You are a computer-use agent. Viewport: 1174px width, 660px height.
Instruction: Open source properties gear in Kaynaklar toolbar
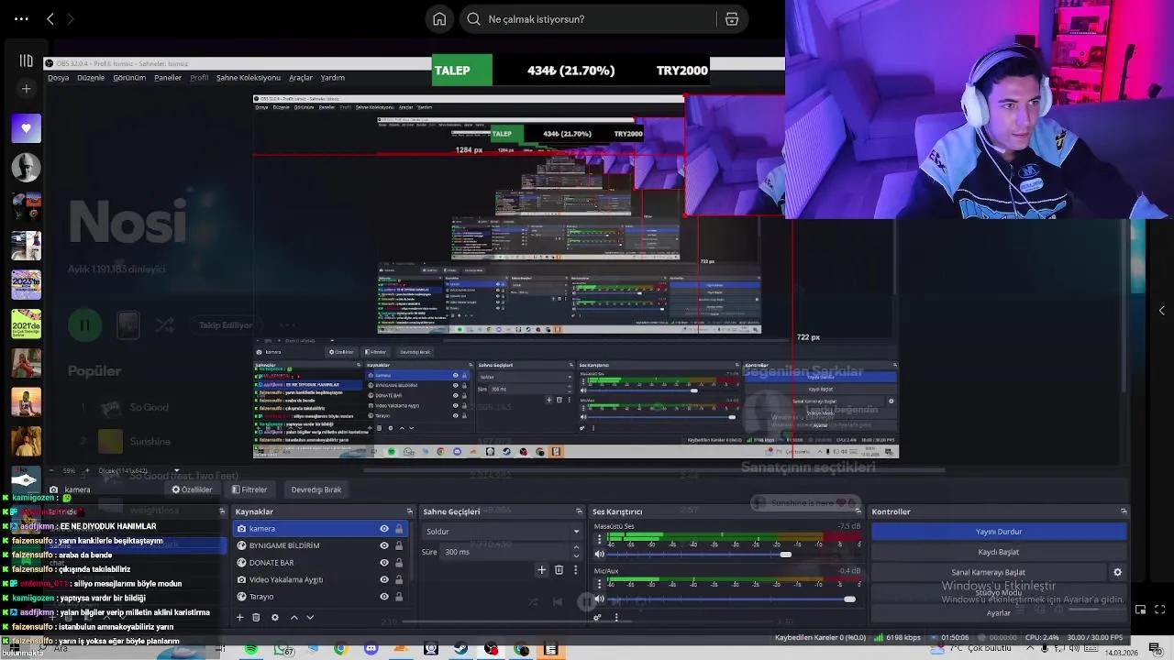click(x=274, y=618)
